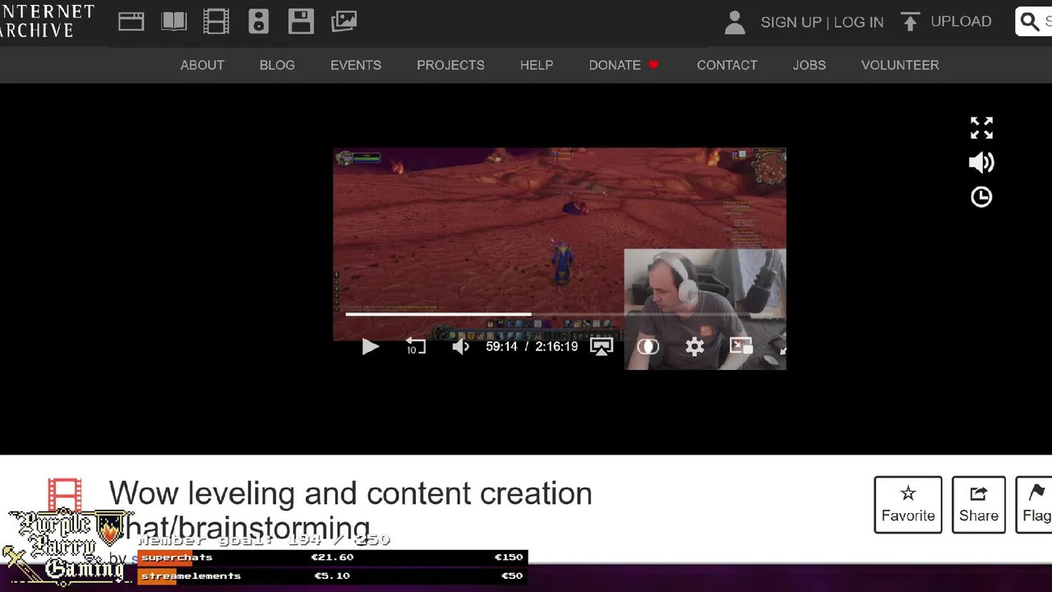Open the EVENTS menu item
The image size is (1052, 592).
[356, 65]
